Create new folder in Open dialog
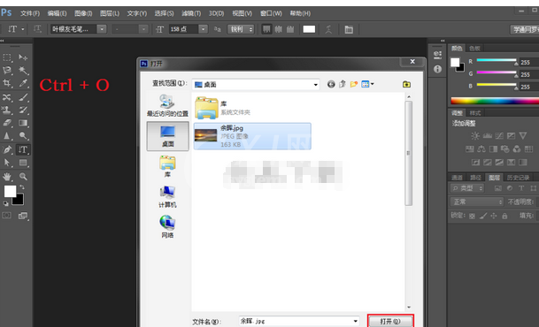 354,85
